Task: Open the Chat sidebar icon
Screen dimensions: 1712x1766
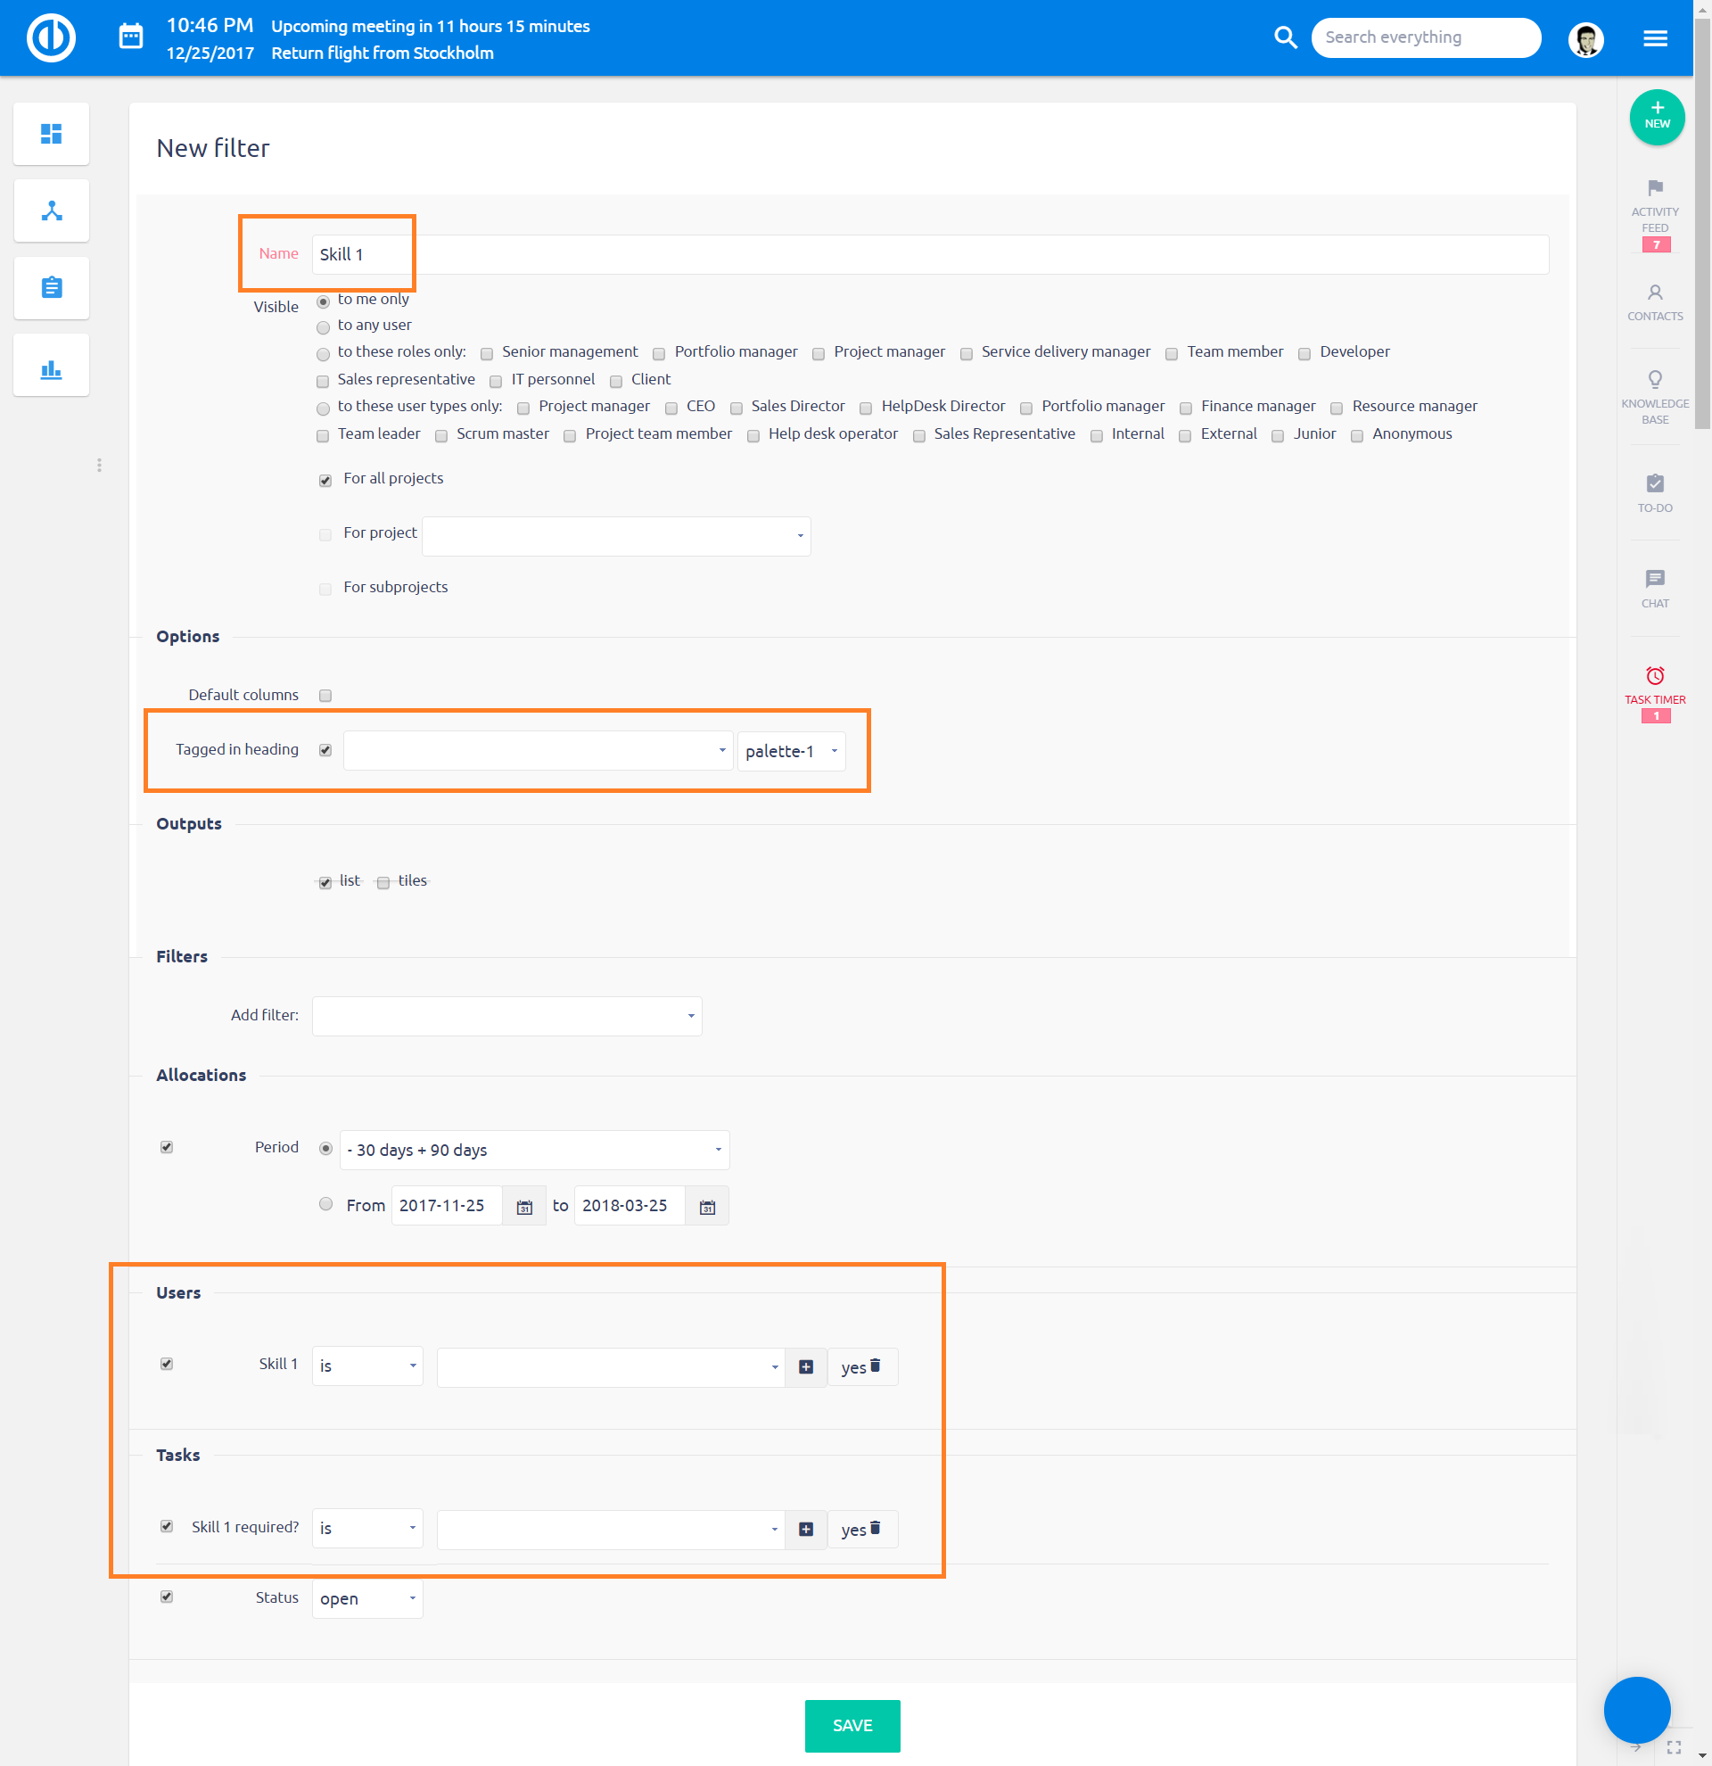Action: point(1654,579)
